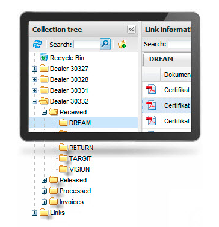
Task: Select the Dealer 30327 label
Action: [x=69, y=69]
